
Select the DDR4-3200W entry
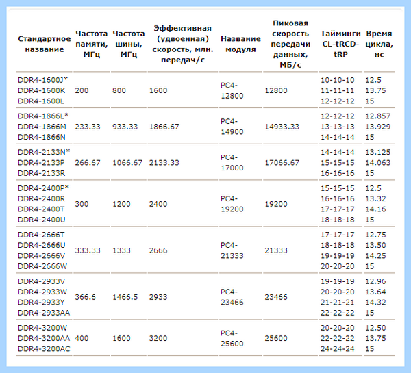click(42, 328)
